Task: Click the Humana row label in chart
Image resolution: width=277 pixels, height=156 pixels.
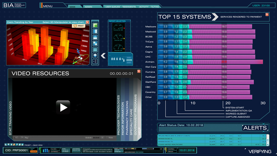Action: (150, 72)
